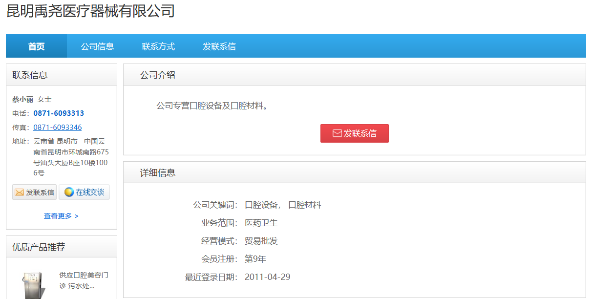The width and height of the screenshot is (592, 299).
Task: Open the 首页 navigation tab
Action: pyautogui.click(x=36, y=46)
